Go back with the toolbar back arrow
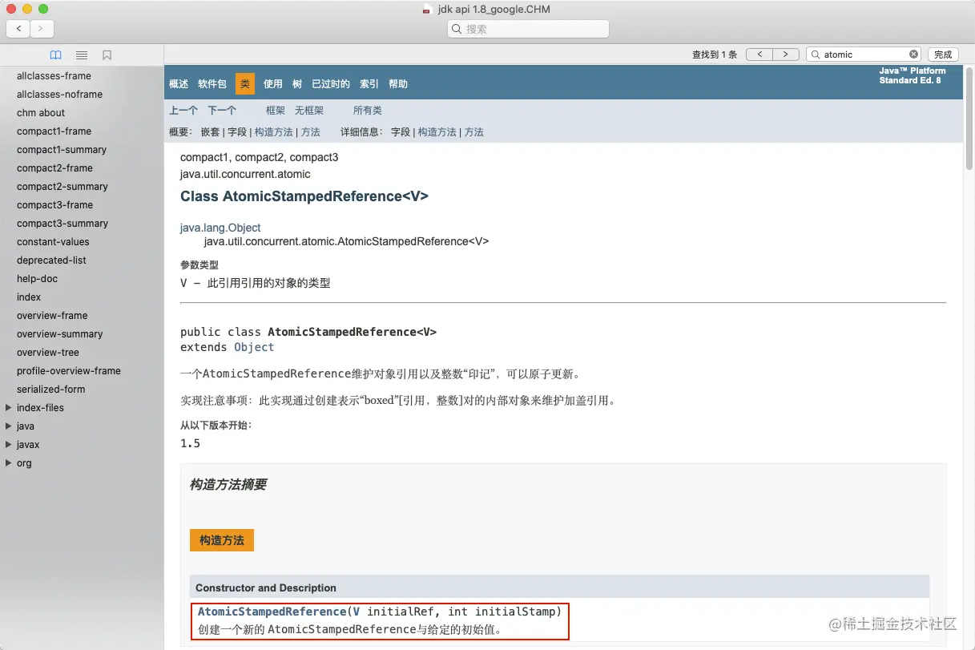 click(x=18, y=28)
